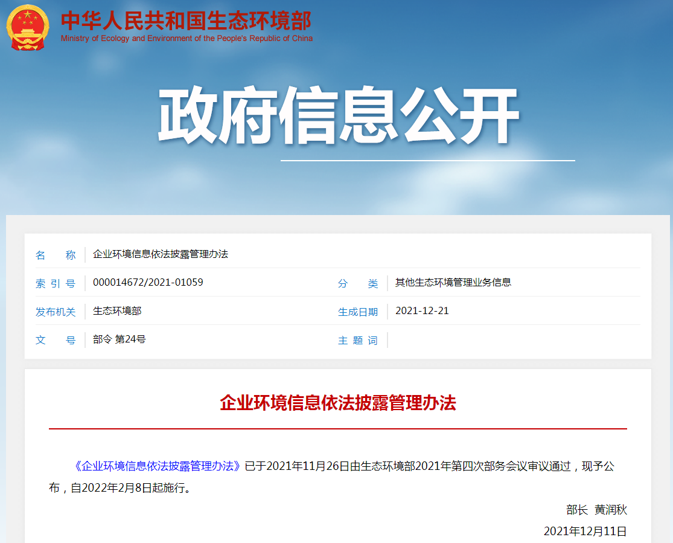This screenshot has width=673, height=543.
Task: Click the English ministry name subtitle
Action: (x=187, y=38)
